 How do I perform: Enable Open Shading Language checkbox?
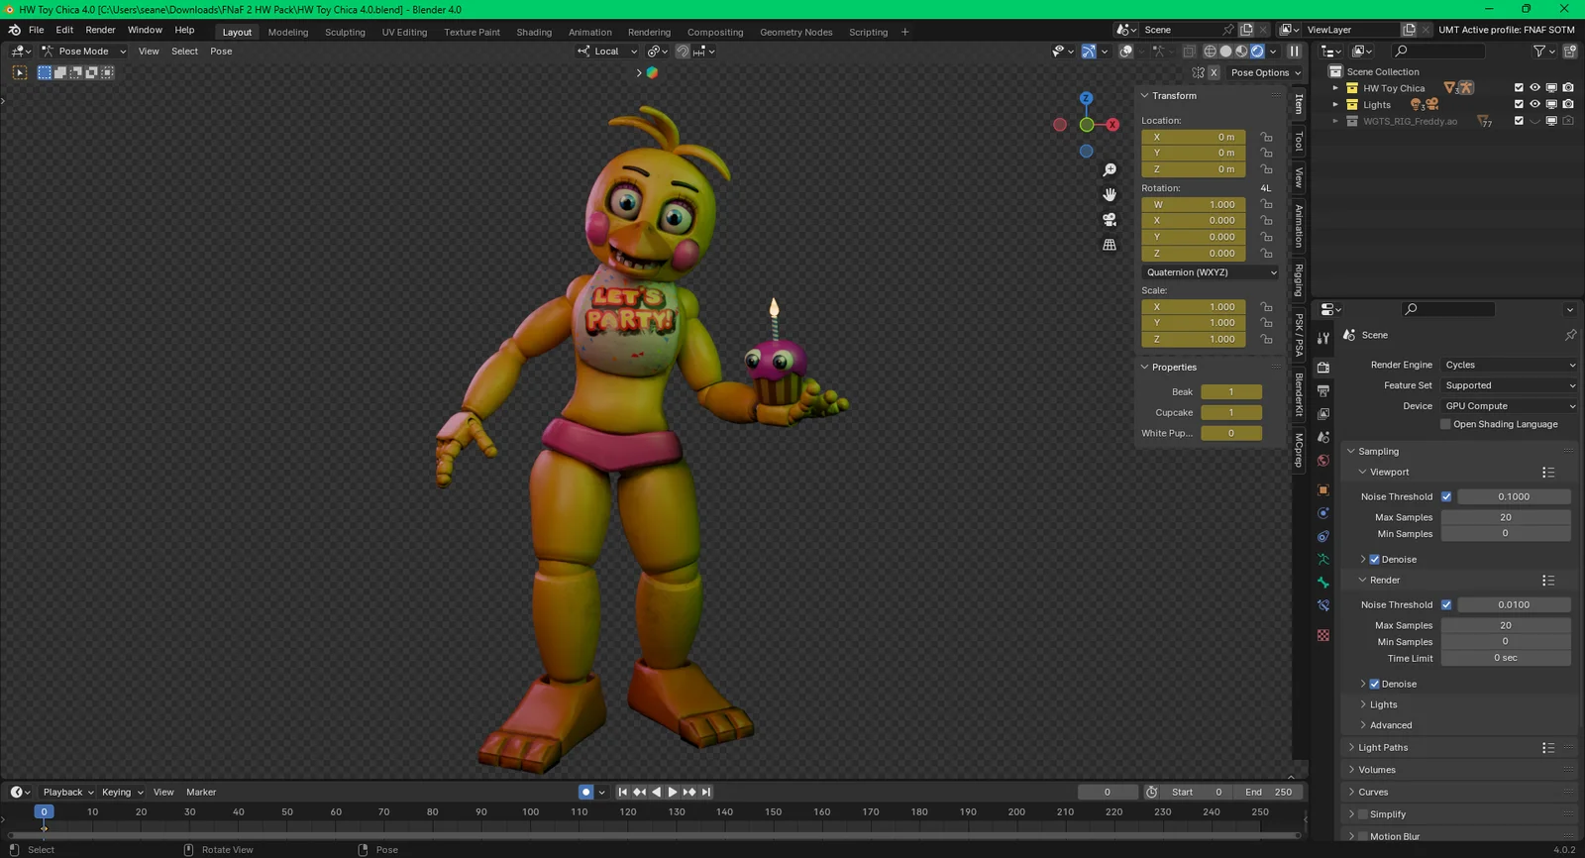pos(1445,424)
